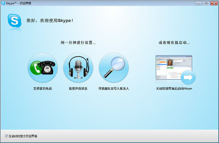Maximize the Skype welcome window
This screenshot has height=143, width=219.
206,3
